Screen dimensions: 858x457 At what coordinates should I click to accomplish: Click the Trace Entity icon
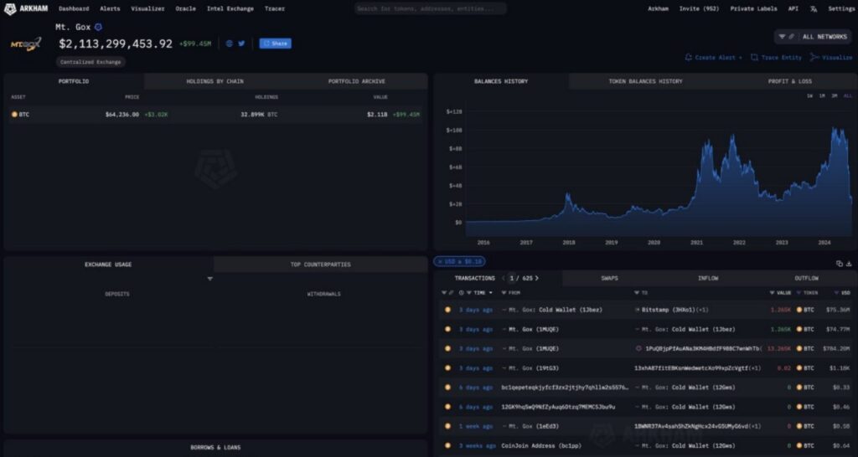[x=755, y=58]
